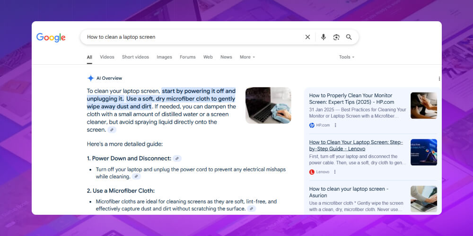Click the Google logo
The height and width of the screenshot is (236, 473).
coord(51,37)
